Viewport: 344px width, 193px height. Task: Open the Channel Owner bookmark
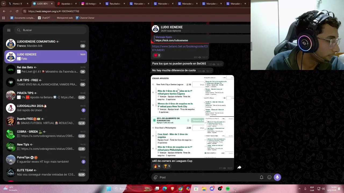tap(85, 18)
